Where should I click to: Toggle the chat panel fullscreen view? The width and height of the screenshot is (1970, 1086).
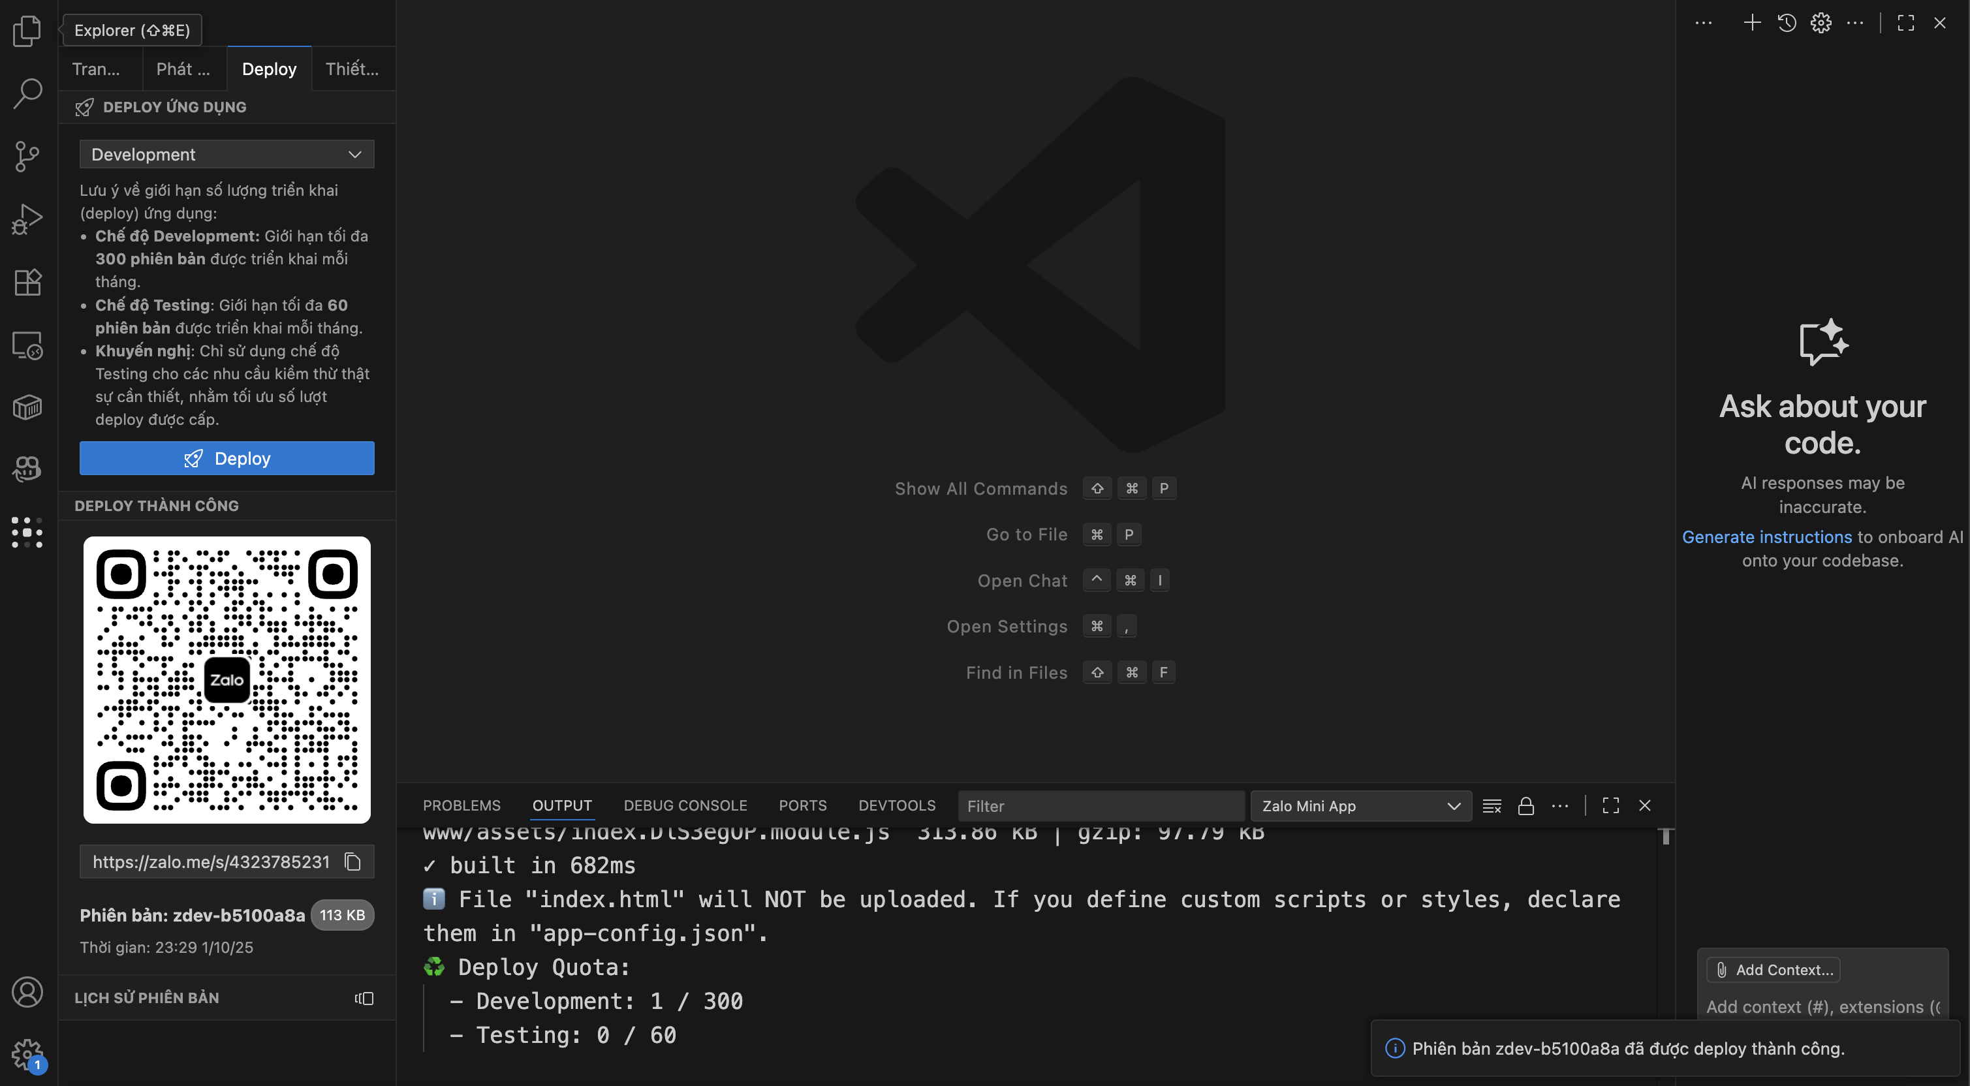click(x=1905, y=22)
